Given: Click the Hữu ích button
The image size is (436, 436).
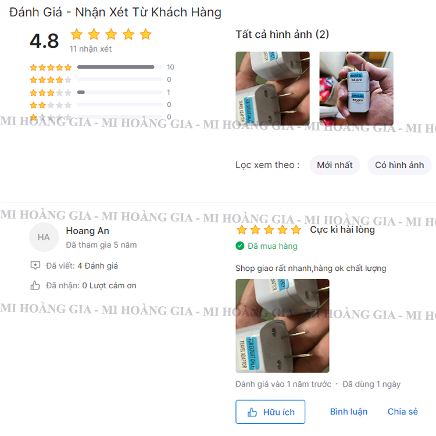Looking at the screenshot, I should 270,412.
